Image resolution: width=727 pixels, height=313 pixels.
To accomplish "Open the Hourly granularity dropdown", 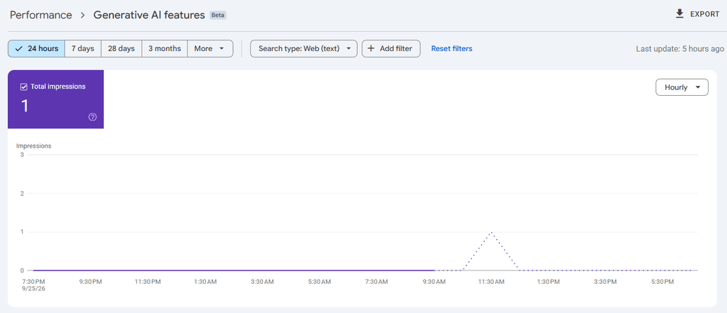I will pyautogui.click(x=682, y=87).
